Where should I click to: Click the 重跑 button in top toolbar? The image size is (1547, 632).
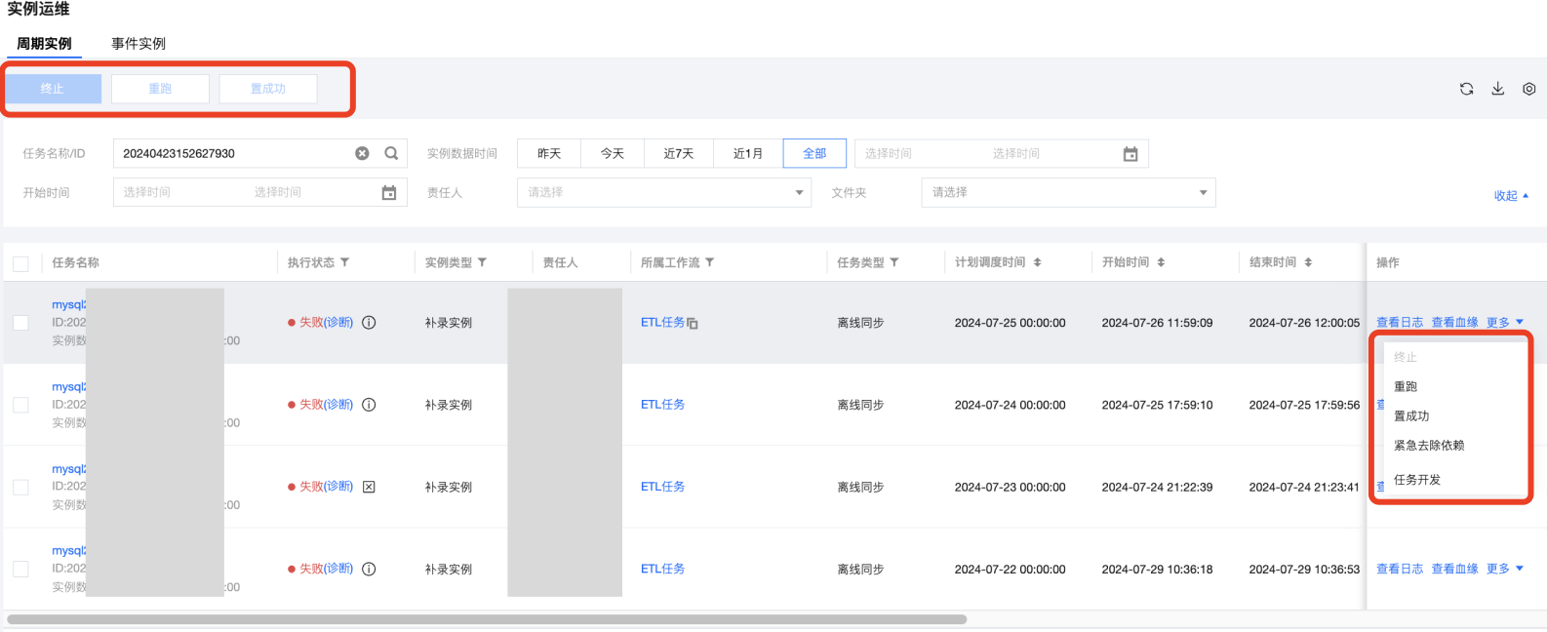click(x=160, y=89)
